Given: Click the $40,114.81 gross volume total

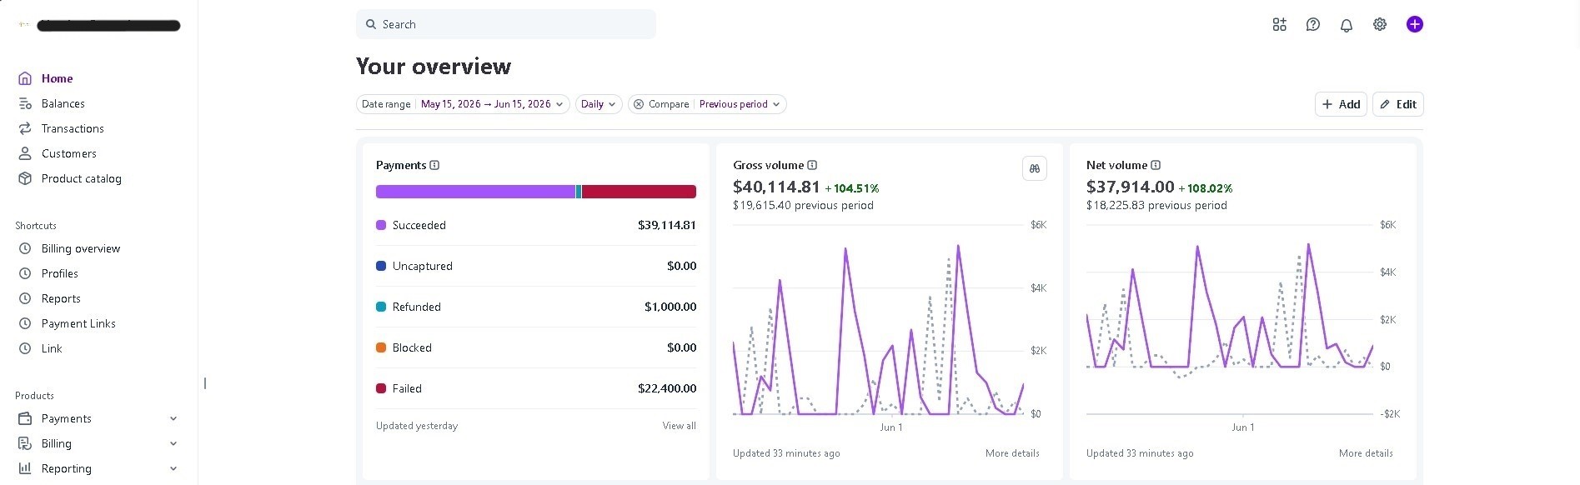Looking at the screenshot, I should pos(776,187).
